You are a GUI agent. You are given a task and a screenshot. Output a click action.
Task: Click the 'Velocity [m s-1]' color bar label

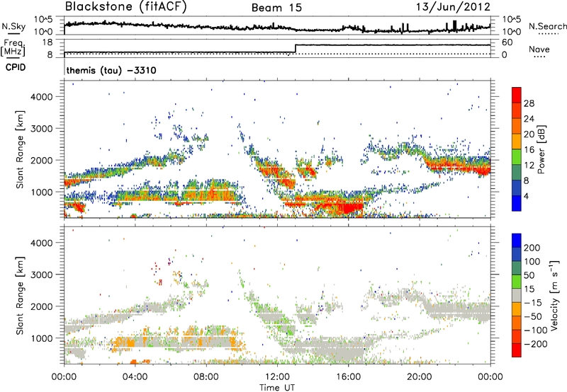554,295
